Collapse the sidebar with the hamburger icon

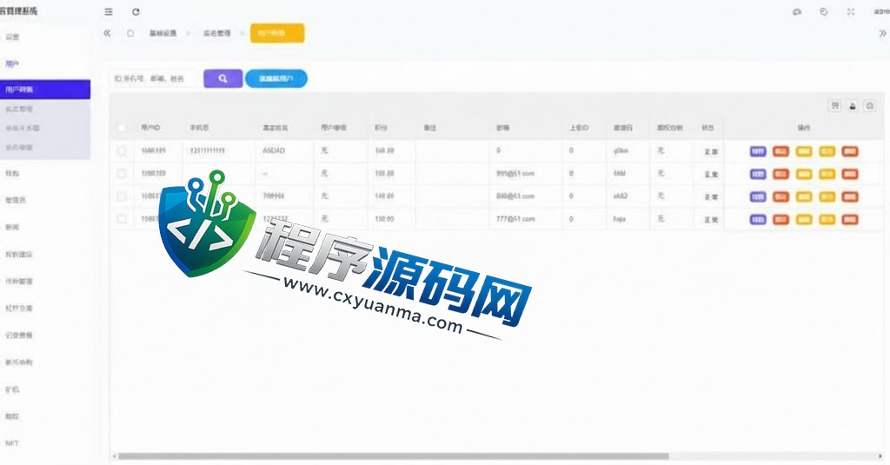(x=109, y=11)
